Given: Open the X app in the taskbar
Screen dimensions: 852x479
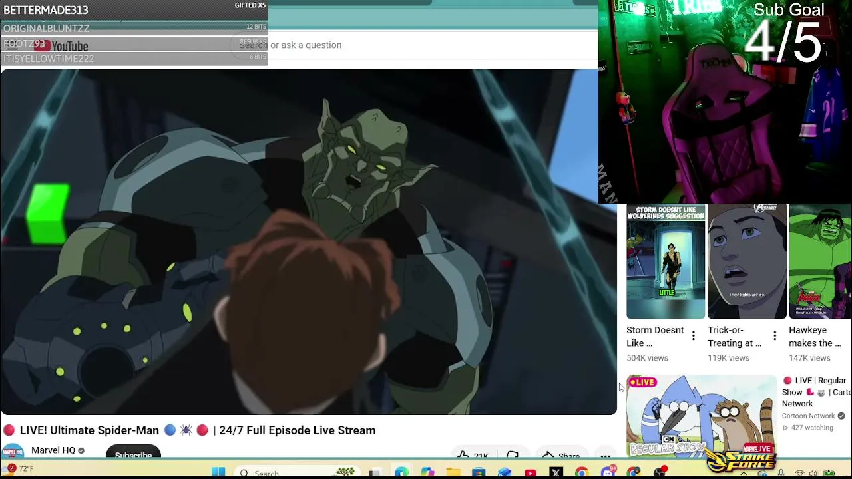Looking at the screenshot, I should pos(556,472).
